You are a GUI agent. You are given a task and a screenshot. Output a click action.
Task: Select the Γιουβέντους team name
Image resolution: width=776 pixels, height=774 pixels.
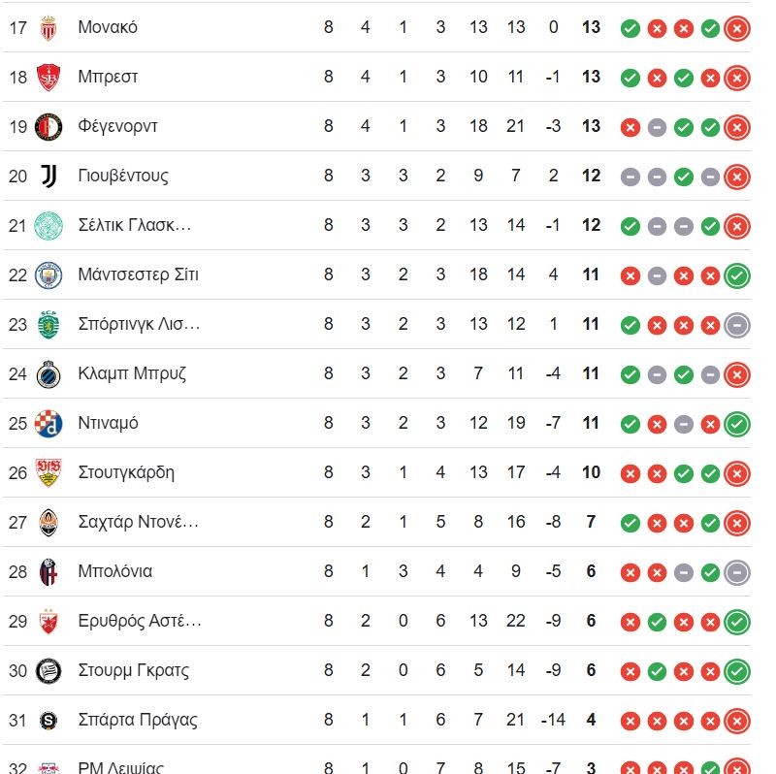pyautogui.click(x=122, y=177)
